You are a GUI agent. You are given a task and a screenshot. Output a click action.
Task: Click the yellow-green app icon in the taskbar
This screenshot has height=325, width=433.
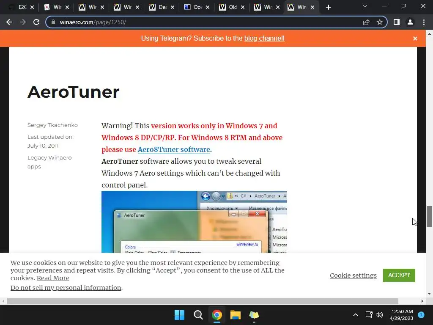tap(254, 315)
